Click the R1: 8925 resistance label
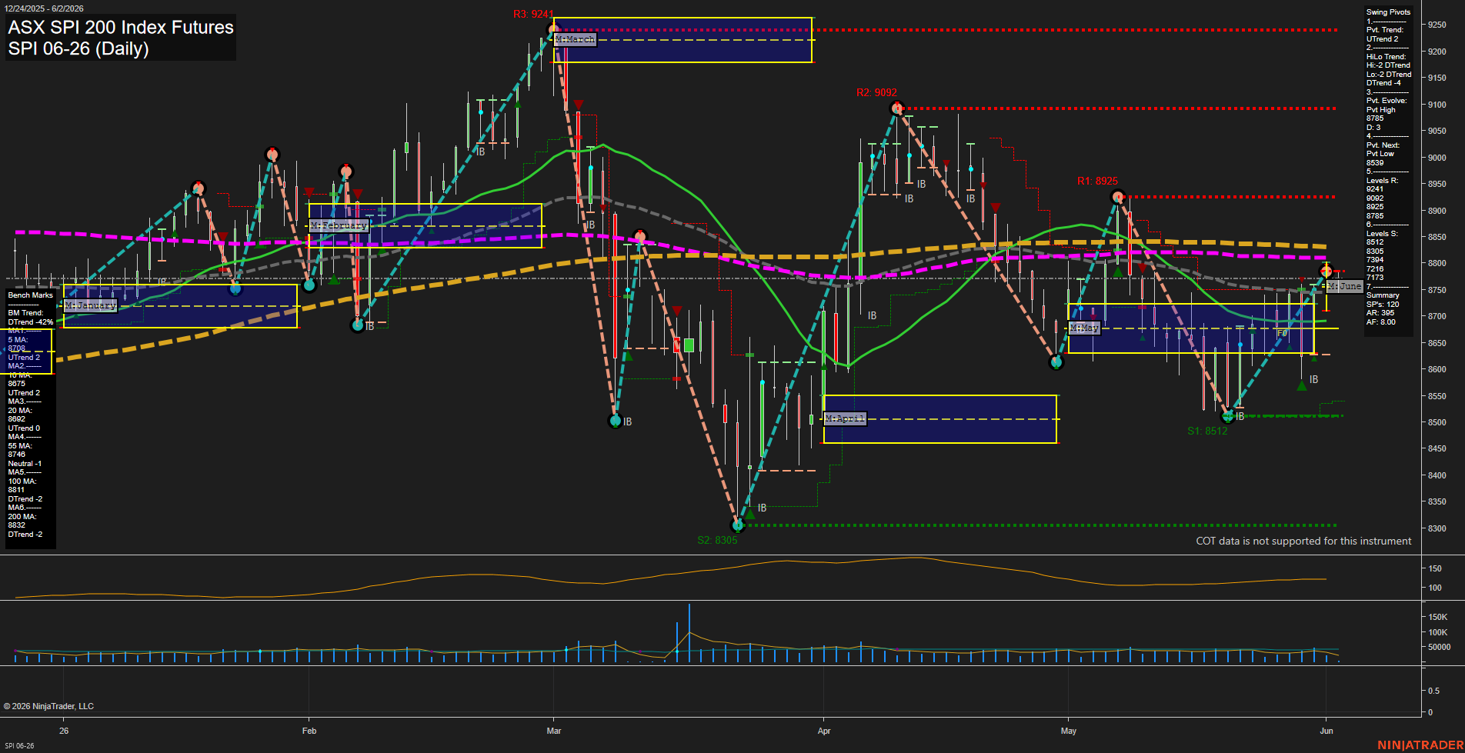Image resolution: width=1465 pixels, height=753 pixels. 1097,181
